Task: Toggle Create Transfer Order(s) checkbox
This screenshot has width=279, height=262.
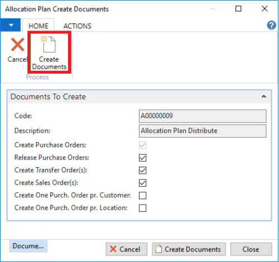Action: [x=142, y=171]
